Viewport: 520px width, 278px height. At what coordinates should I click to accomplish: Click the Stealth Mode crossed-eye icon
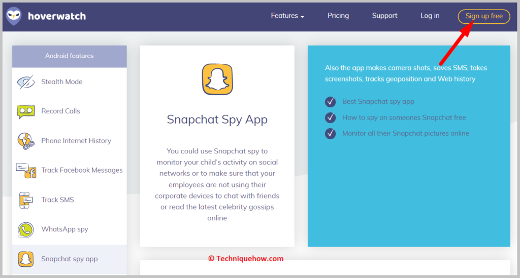tap(26, 82)
